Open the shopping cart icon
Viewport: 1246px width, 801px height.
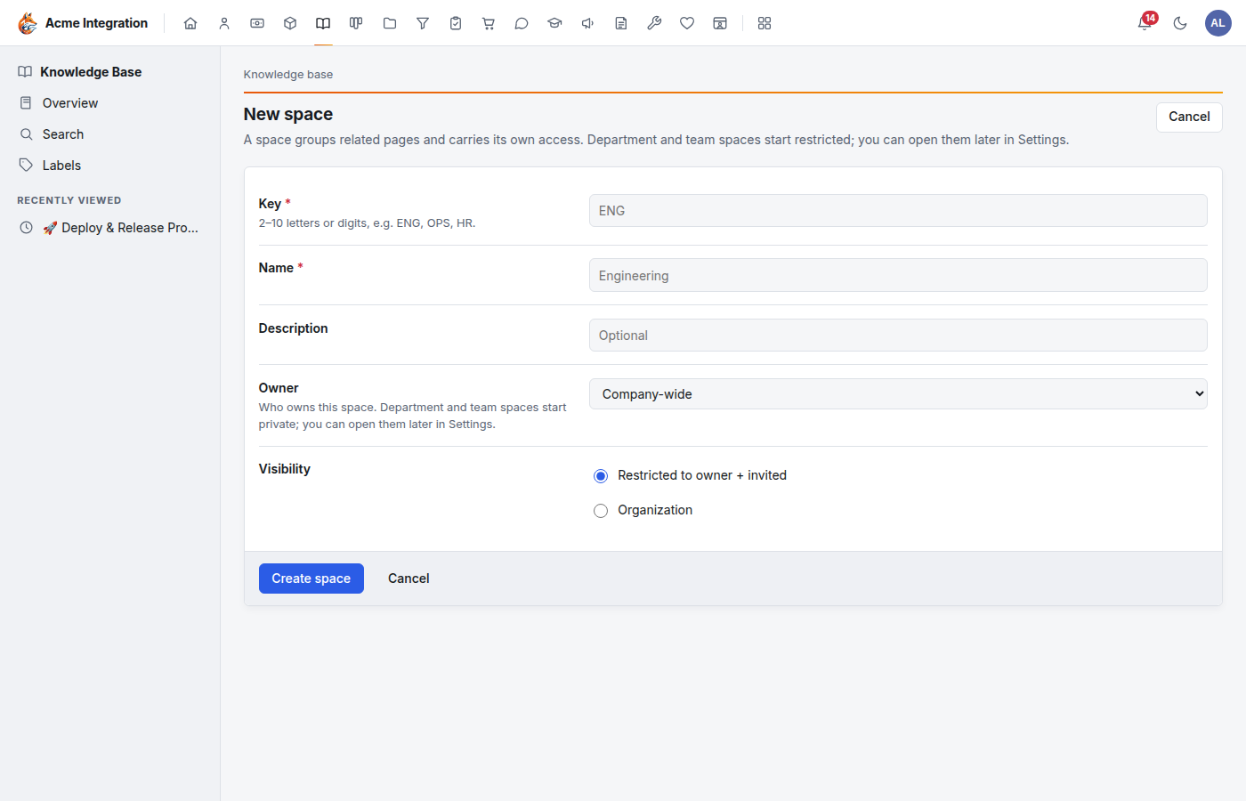click(x=489, y=23)
